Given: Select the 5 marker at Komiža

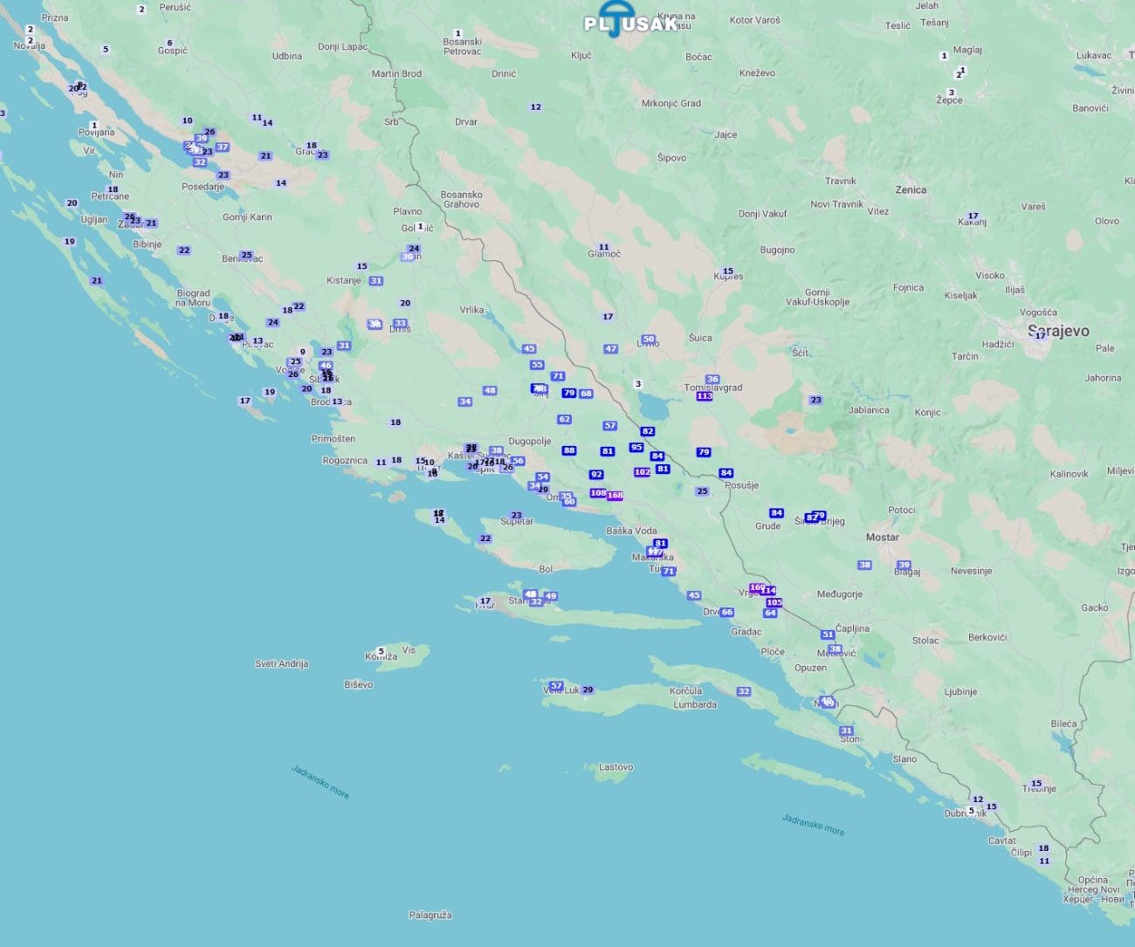Looking at the screenshot, I should pos(381,651).
